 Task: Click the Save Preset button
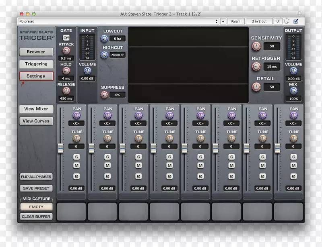pos(36,188)
